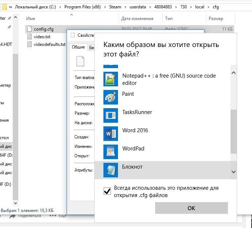Viewport: 252px width, 228px height.
Task: Click the video.txt file icon
Action: coord(29,36)
